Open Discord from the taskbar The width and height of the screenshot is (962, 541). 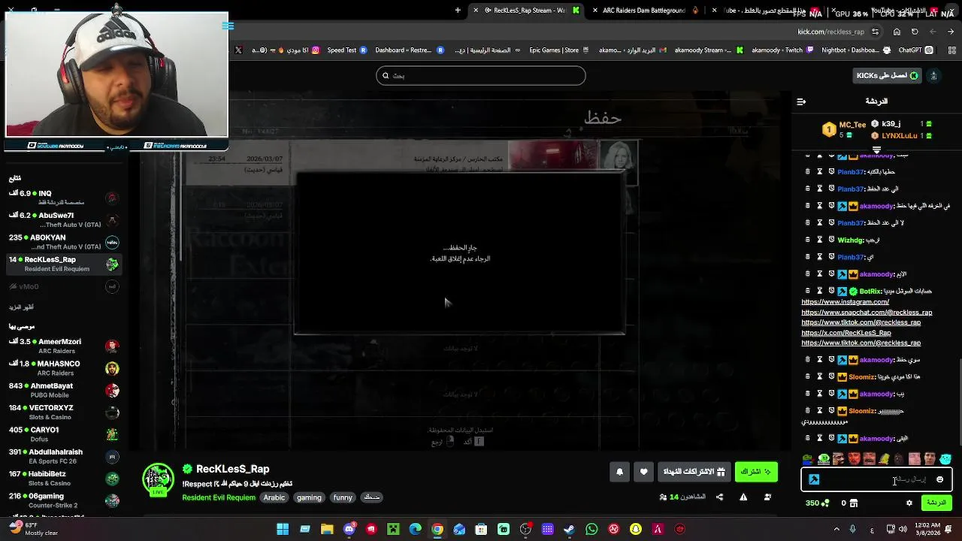coord(349,529)
